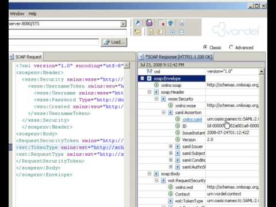Click the red dot record toolbar icon

[x=163, y=24]
